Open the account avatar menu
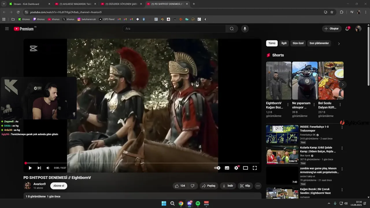The width and height of the screenshot is (370, 208). (358, 29)
